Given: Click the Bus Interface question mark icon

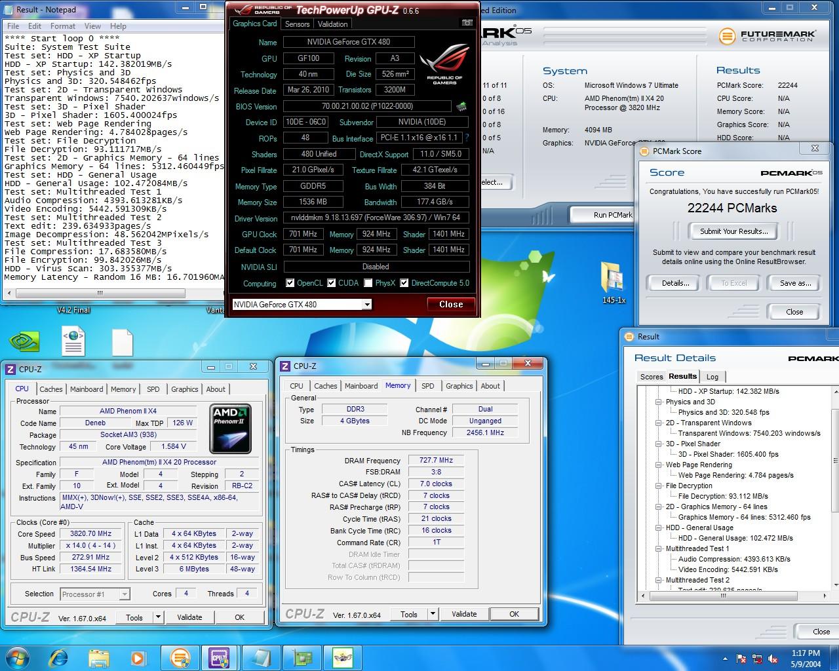Looking at the screenshot, I should [467, 138].
